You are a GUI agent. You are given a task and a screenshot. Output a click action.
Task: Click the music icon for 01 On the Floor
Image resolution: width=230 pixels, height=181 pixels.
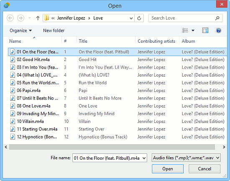(x=13, y=52)
